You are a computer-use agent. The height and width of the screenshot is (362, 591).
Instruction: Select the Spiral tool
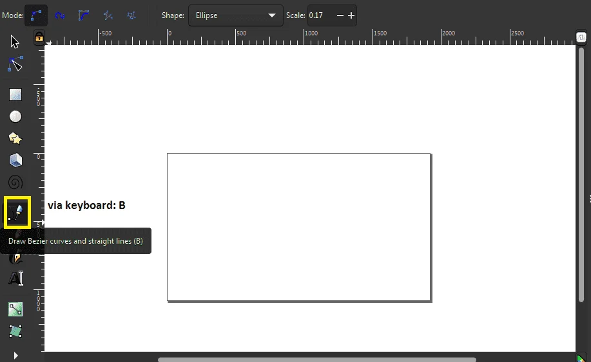point(15,183)
